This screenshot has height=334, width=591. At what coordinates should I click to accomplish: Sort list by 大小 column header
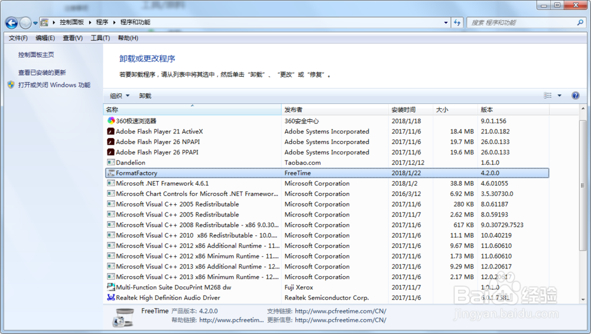(455, 110)
